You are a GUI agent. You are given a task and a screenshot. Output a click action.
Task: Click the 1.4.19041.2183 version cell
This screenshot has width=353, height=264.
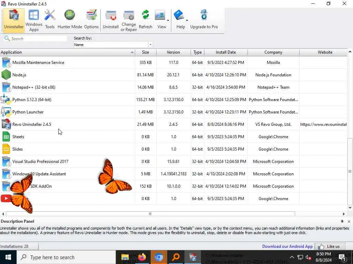[x=173, y=174]
